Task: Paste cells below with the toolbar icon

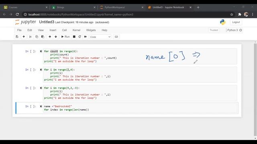Action: [x=43, y=37]
